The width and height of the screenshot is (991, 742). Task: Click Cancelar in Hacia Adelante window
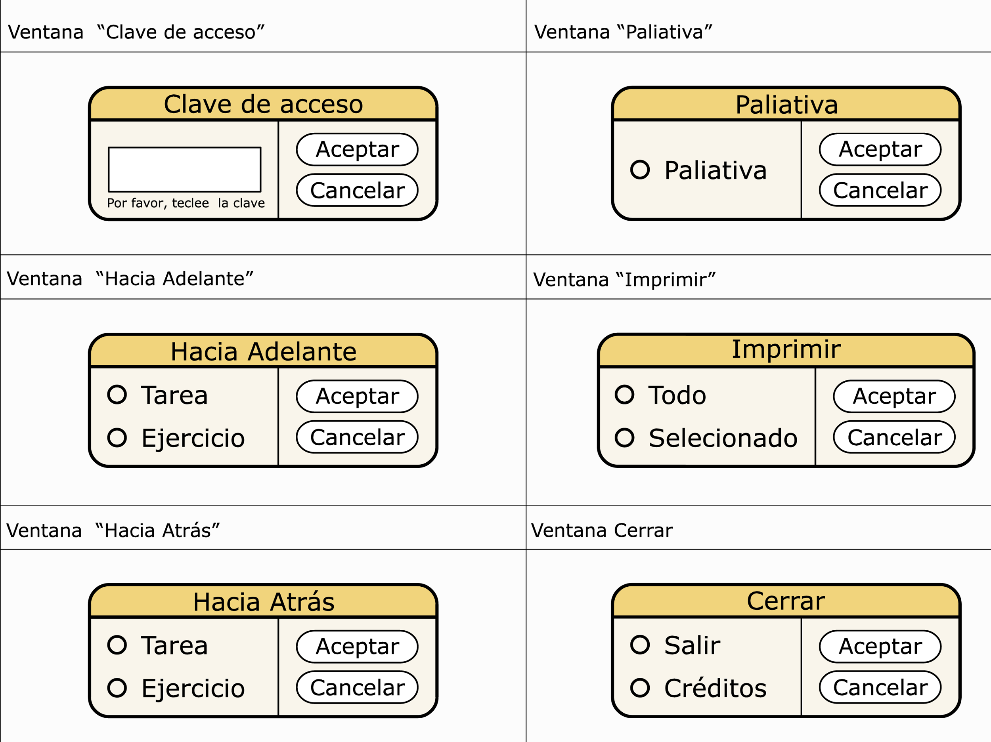[x=357, y=437]
